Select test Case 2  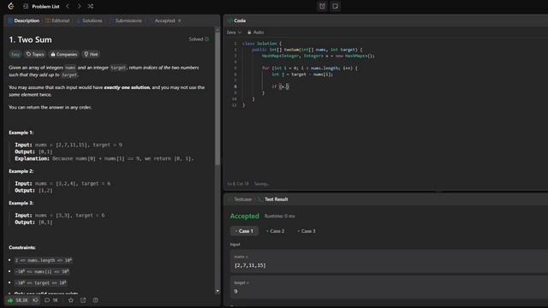(x=276, y=231)
